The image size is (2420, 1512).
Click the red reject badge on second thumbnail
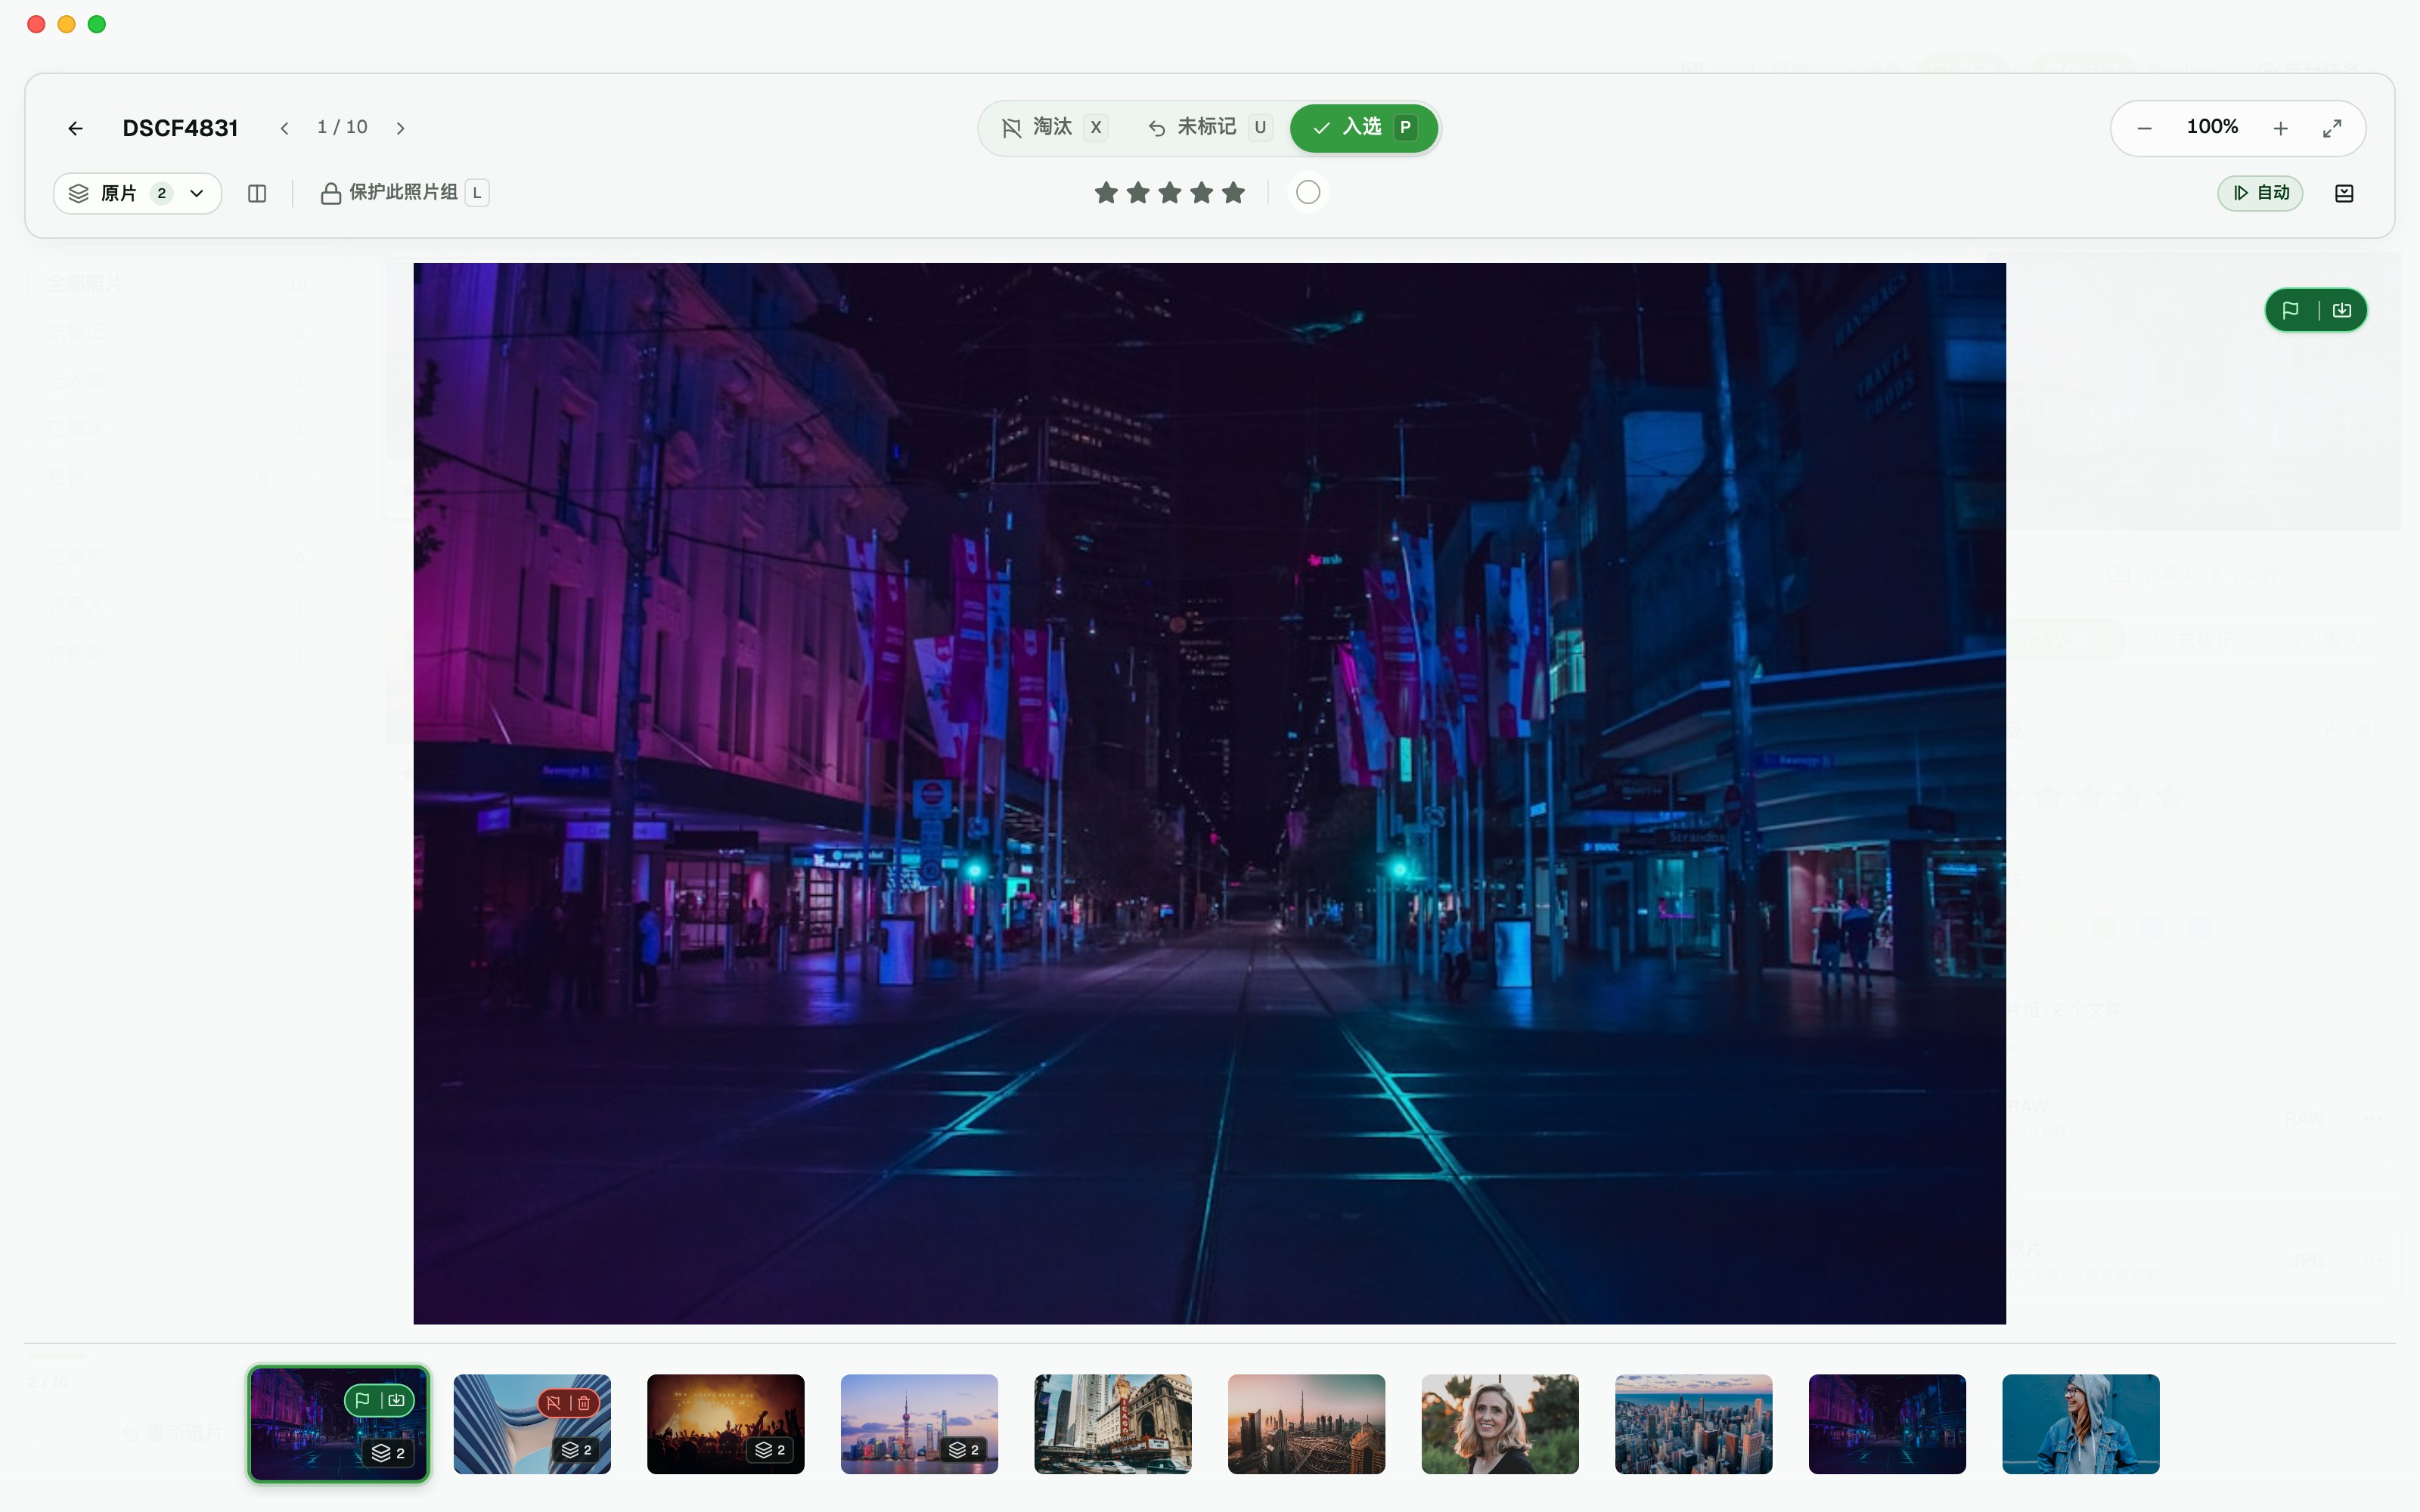(x=569, y=1403)
